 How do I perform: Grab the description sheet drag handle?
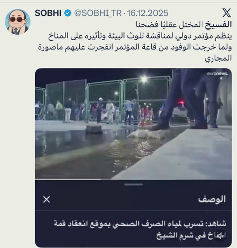click(x=133, y=185)
